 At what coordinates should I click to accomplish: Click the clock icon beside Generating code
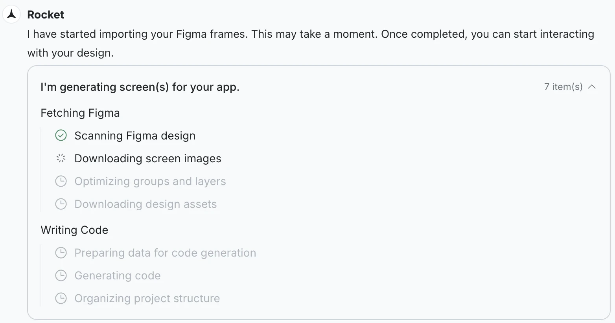(61, 275)
